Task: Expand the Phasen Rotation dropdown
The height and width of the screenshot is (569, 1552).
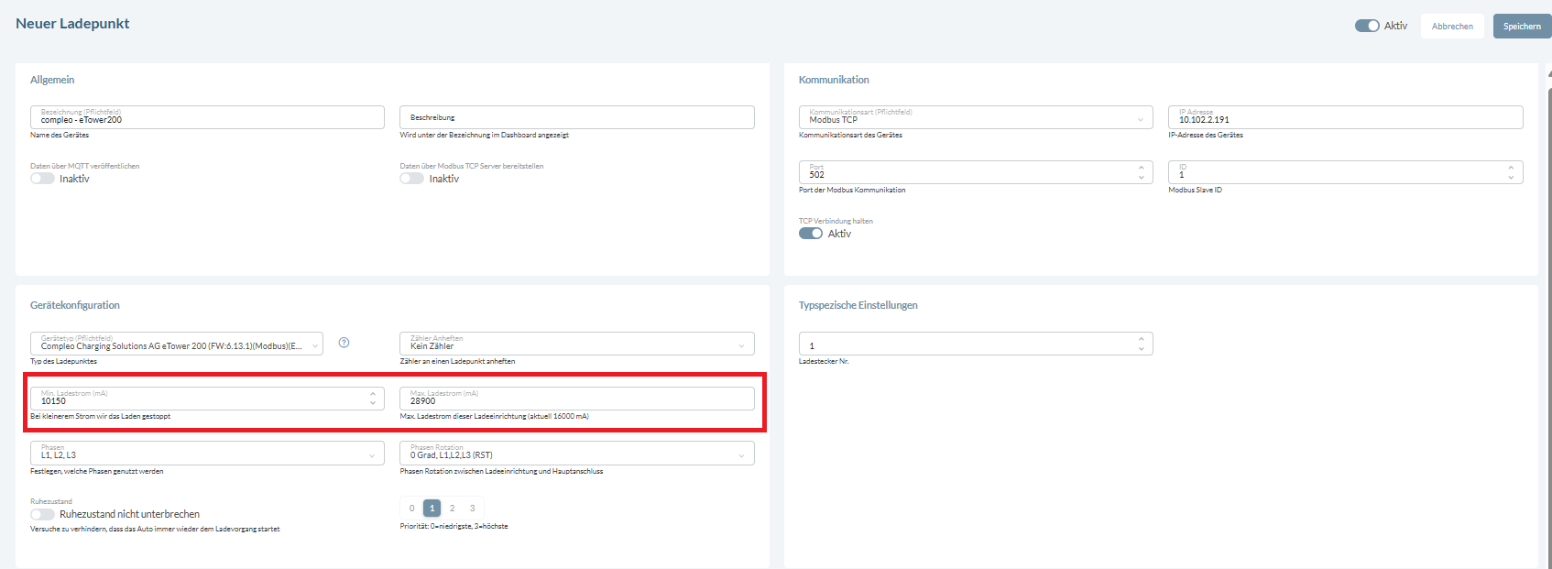Action: pyautogui.click(x=576, y=454)
